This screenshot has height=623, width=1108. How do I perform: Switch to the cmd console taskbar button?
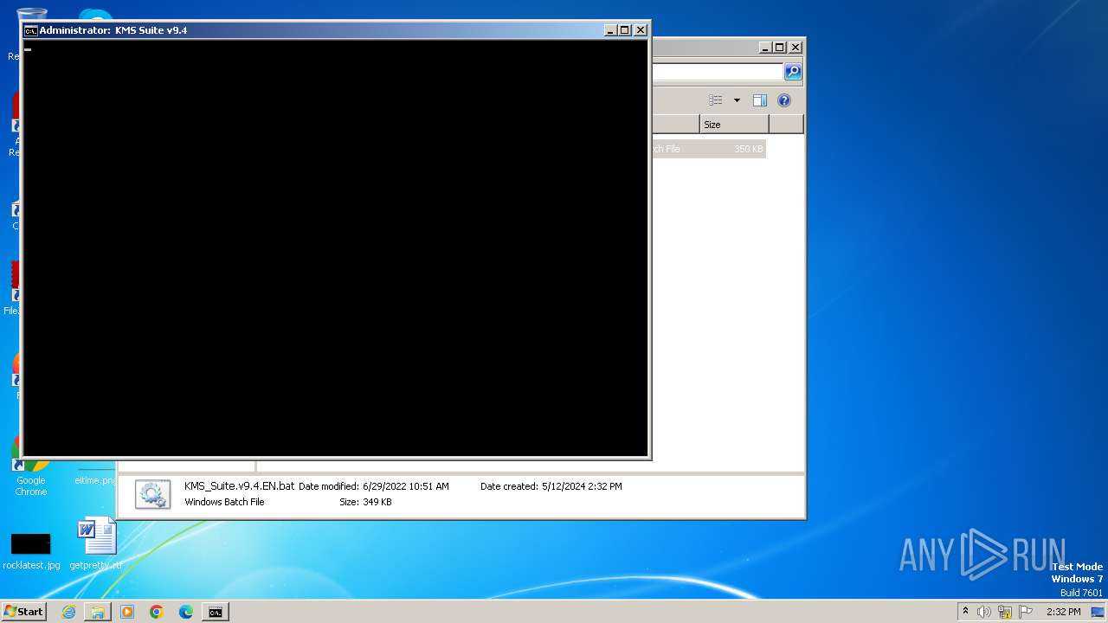point(216,612)
